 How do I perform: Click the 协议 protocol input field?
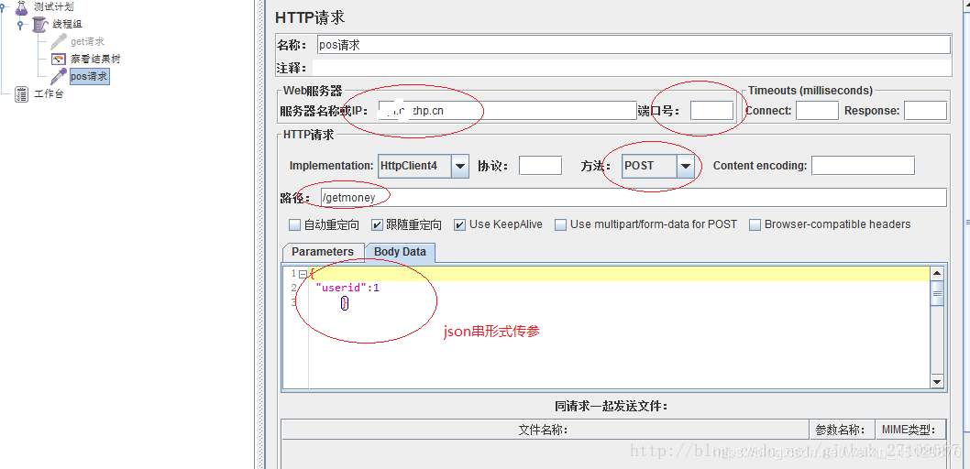pyautogui.click(x=540, y=166)
